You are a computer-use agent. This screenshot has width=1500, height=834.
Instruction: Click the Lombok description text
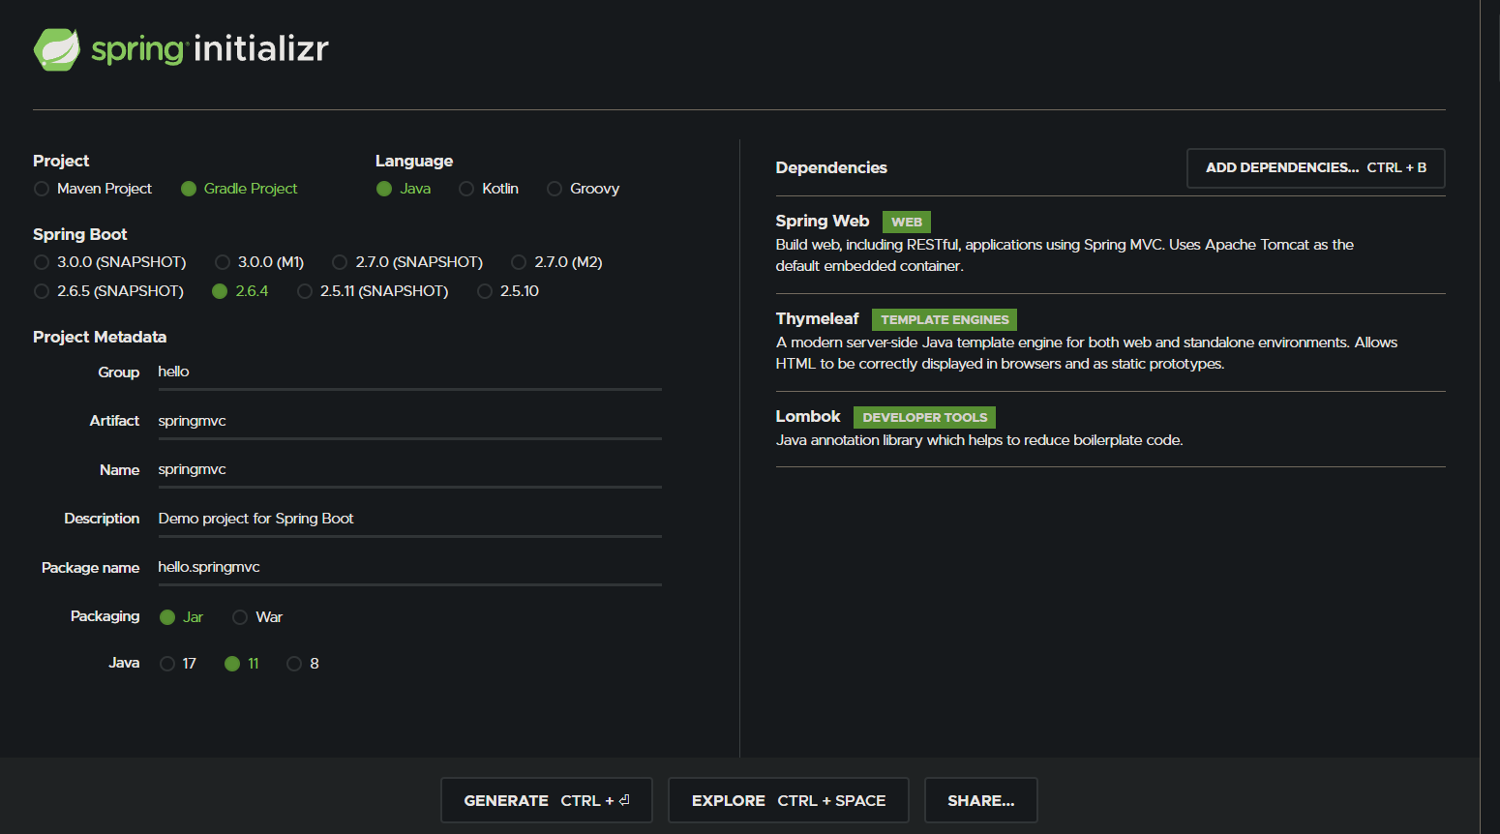pyautogui.click(x=979, y=440)
